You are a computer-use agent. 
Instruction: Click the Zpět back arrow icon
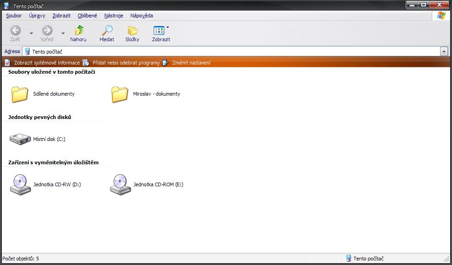[x=16, y=30]
